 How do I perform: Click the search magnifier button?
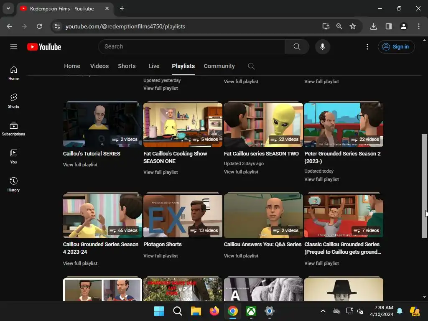tap(297, 47)
